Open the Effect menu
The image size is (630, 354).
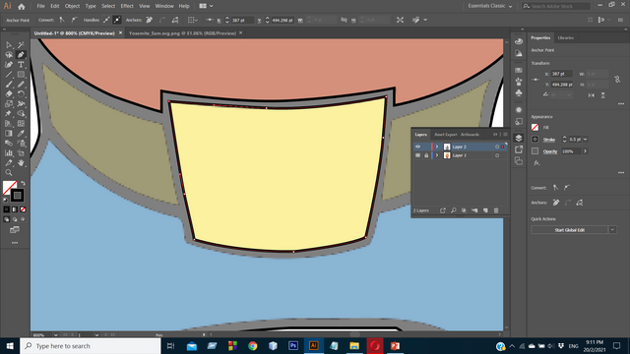pos(127,6)
